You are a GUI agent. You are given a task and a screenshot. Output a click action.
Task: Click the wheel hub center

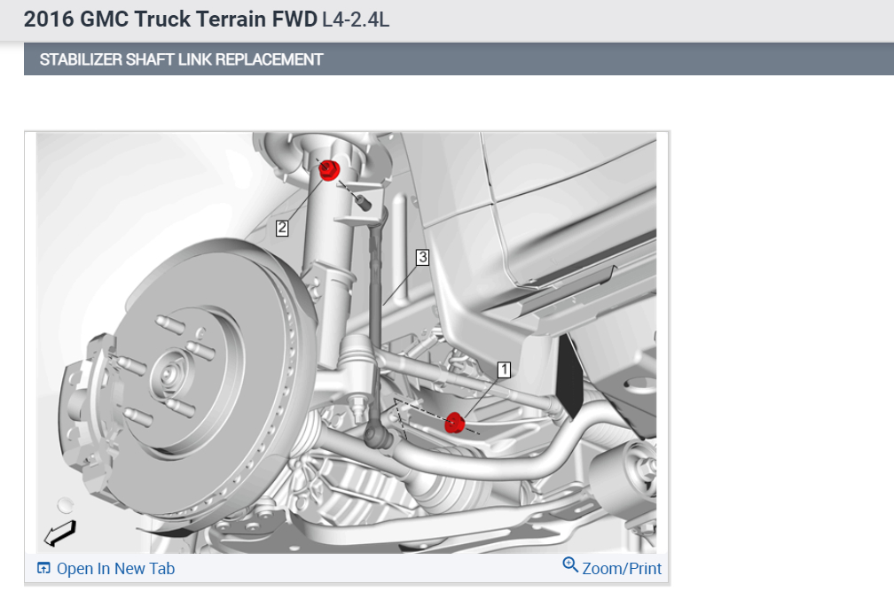[x=169, y=374]
